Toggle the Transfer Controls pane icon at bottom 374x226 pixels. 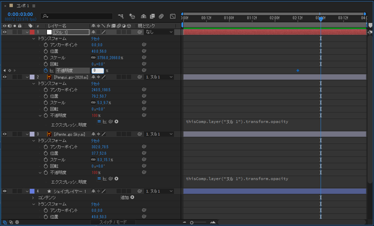coord(11,222)
